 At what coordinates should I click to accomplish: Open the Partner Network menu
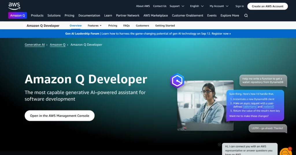pyautogui.click(x=127, y=16)
